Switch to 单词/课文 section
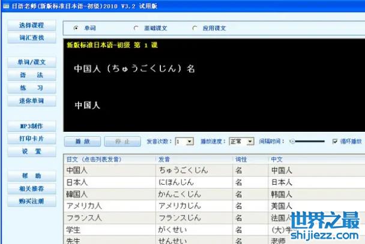Screen dimensions: 365x244 click(x=31, y=63)
